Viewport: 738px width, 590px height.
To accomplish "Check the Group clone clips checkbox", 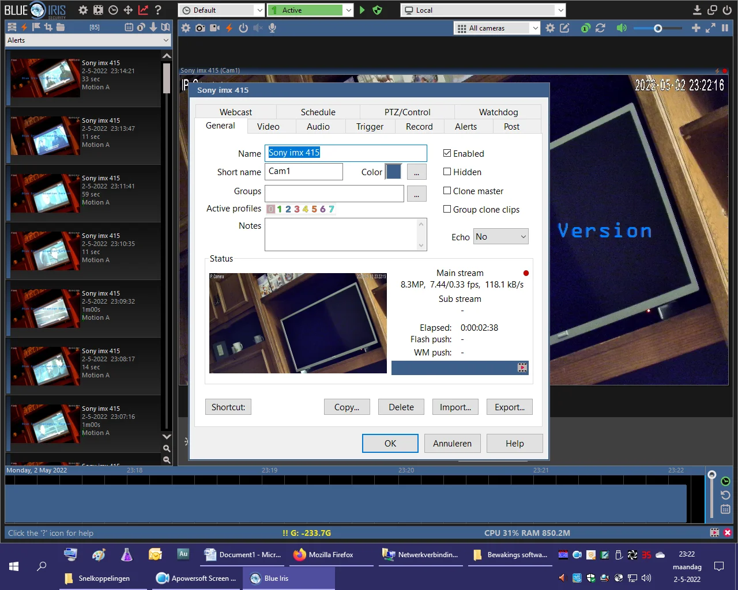I will point(447,209).
